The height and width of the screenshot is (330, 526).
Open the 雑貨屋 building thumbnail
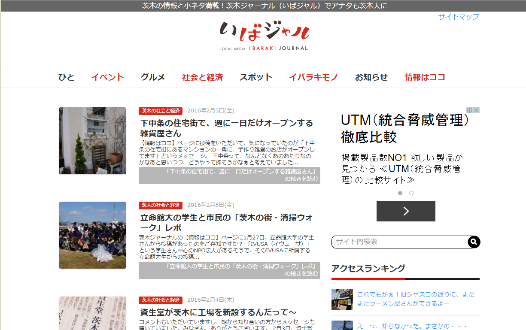point(92,141)
